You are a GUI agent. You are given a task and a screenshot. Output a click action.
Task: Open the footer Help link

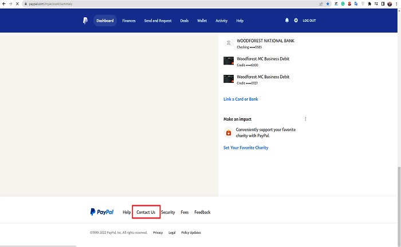pyautogui.click(x=127, y=212)
